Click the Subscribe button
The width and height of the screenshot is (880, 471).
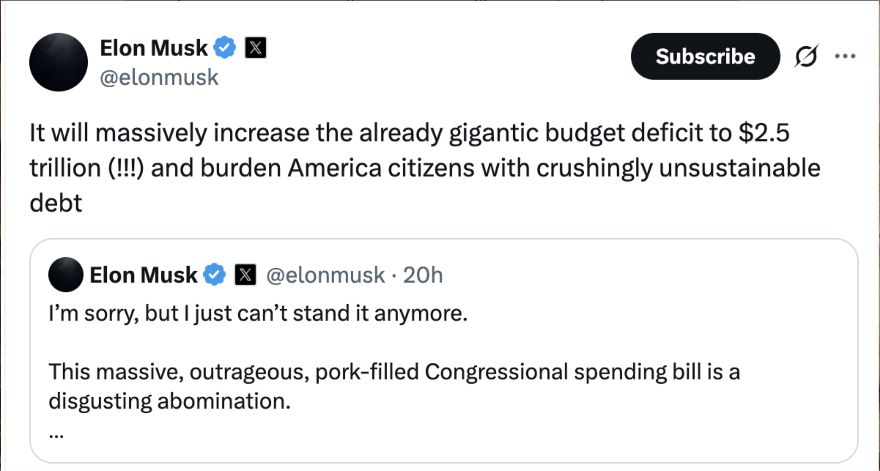point(705,56)
